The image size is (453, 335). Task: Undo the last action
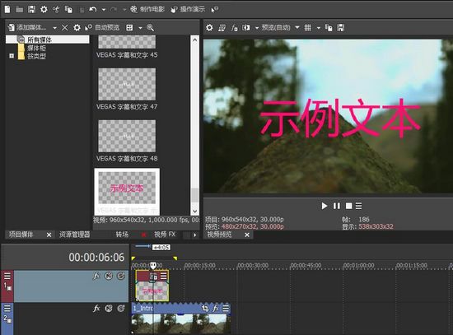tap(93, 10)
